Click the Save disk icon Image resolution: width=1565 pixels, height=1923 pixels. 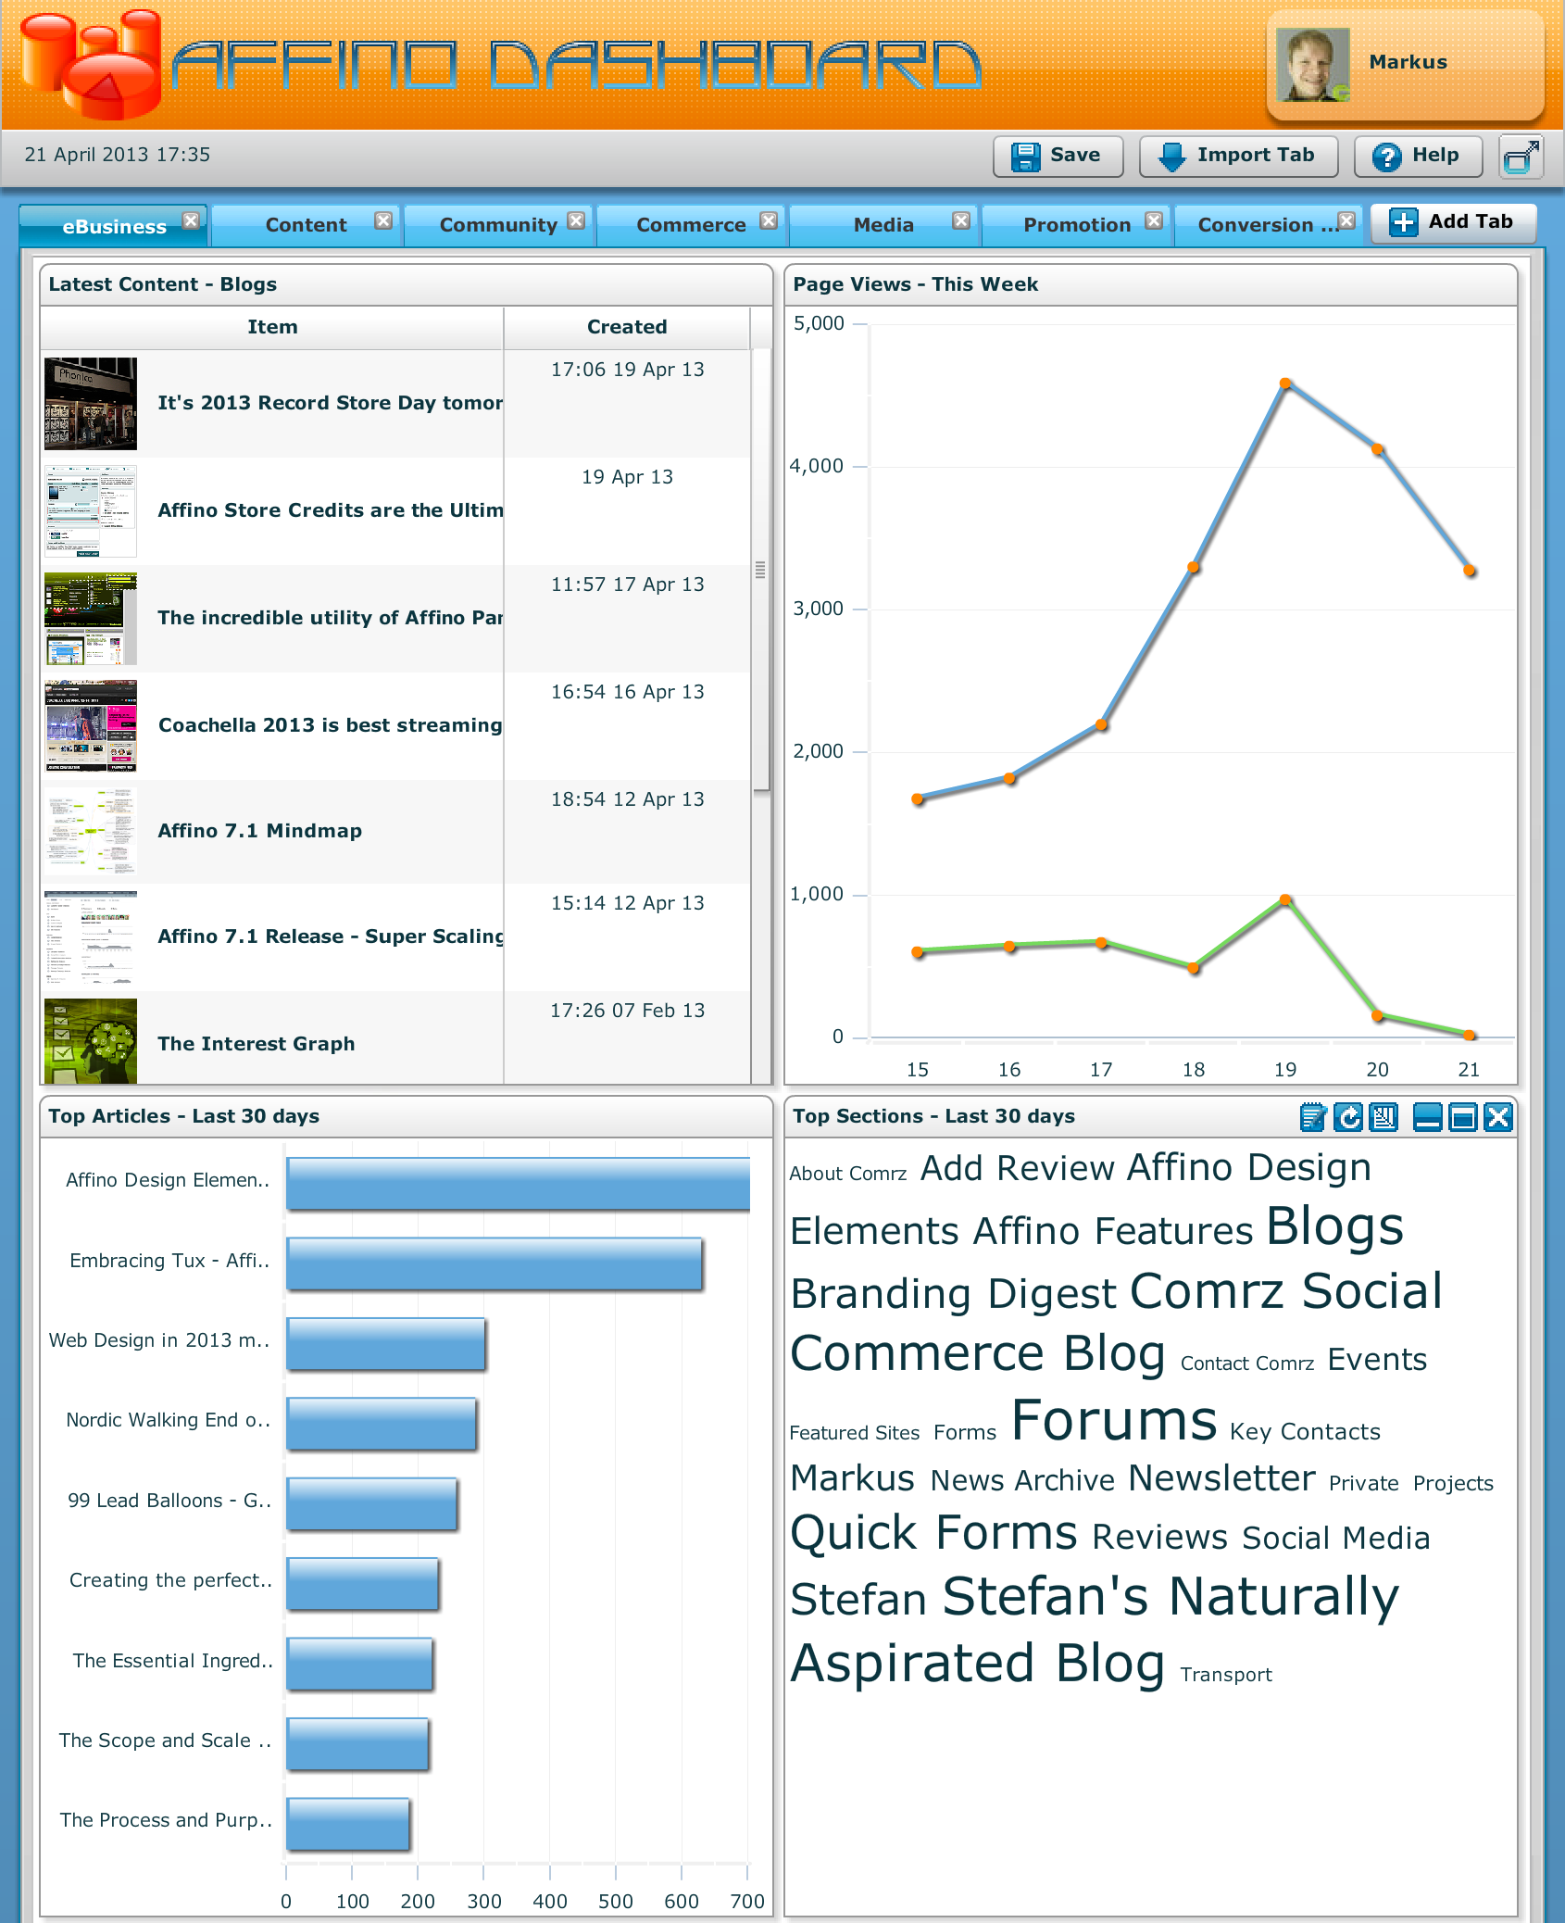(x=1025, y=157)
